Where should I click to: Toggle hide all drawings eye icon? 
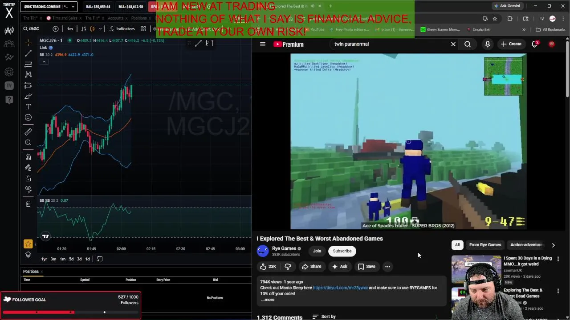pos(28,189)
